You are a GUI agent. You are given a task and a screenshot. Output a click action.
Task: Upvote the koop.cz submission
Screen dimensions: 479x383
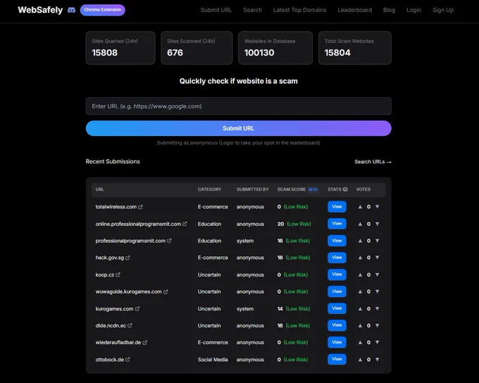click(x=360, y=275)
